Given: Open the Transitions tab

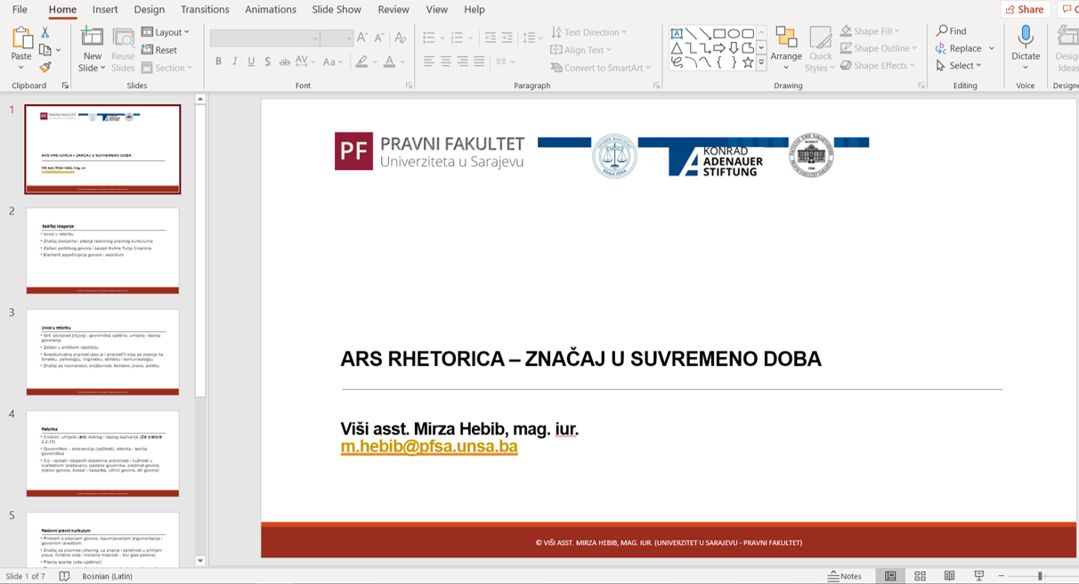Looking at the screenshot, I should coord(205,10).
